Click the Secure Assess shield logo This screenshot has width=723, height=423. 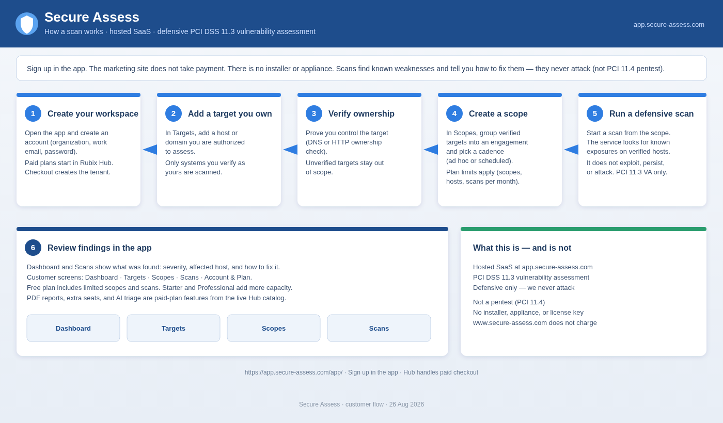27,24
